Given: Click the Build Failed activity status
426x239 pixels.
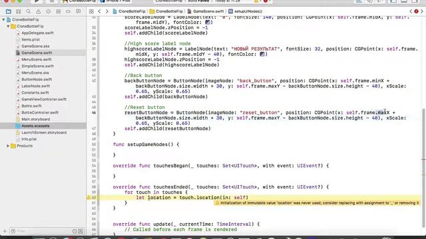Looking at the screenshot, I should point(199,1).
